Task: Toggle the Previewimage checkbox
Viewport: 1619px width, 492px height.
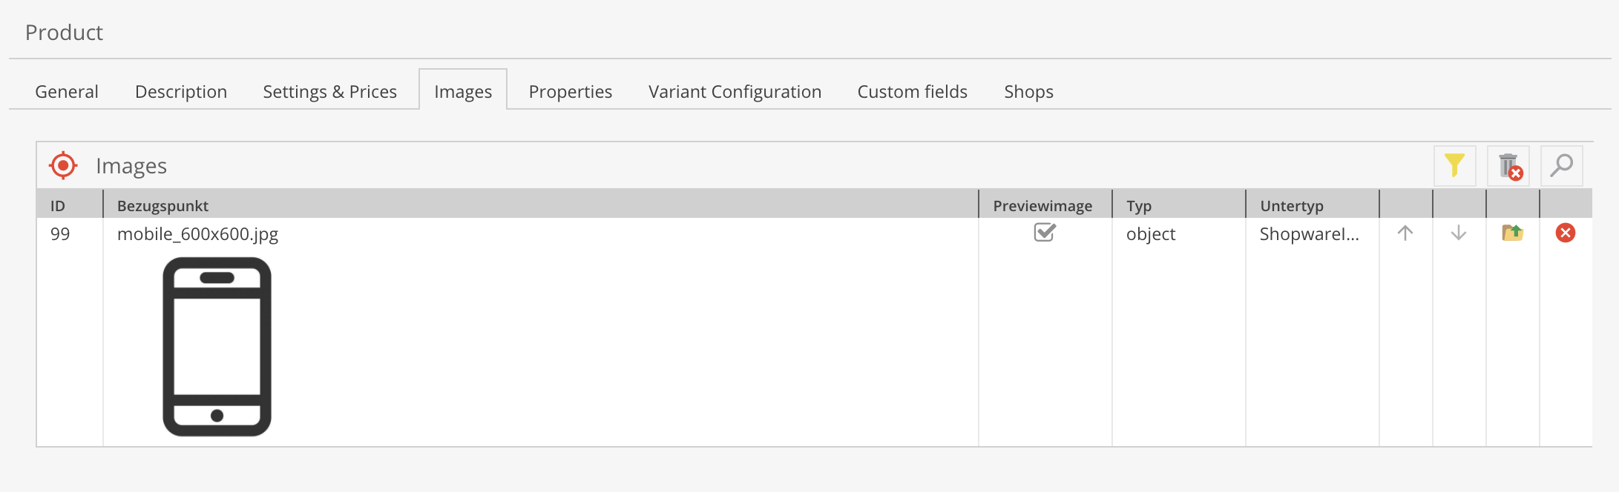Action: pyautogui.click(x=1045, y=233)
